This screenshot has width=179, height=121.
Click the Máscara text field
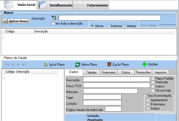coord(110,91)
